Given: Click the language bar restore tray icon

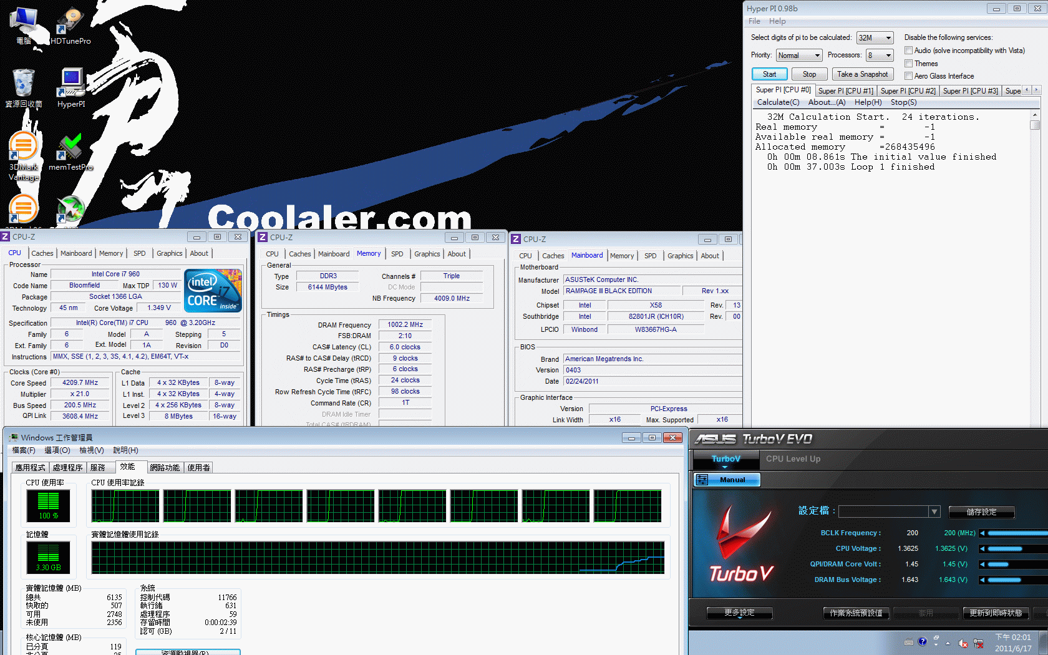Looking at the screenshot, I should point(936,638).
